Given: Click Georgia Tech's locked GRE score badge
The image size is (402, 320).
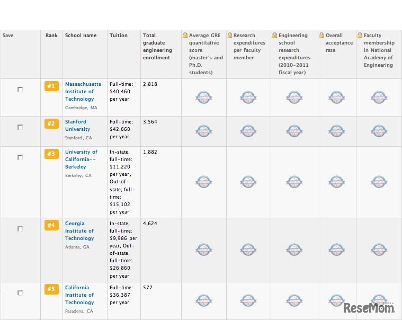Looking at the screenshot, I should point(204,250).
